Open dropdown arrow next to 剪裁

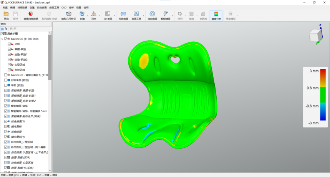pos(197,16)
